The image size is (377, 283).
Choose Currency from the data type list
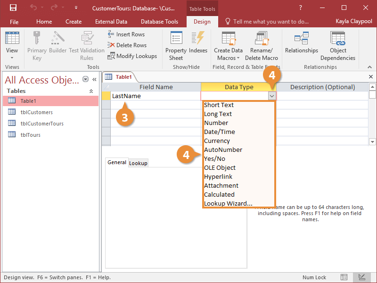tap(239, 141)
